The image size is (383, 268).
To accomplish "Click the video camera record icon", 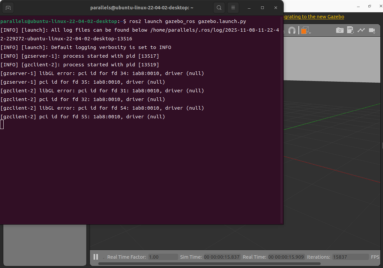I will [x=371, y=30].
